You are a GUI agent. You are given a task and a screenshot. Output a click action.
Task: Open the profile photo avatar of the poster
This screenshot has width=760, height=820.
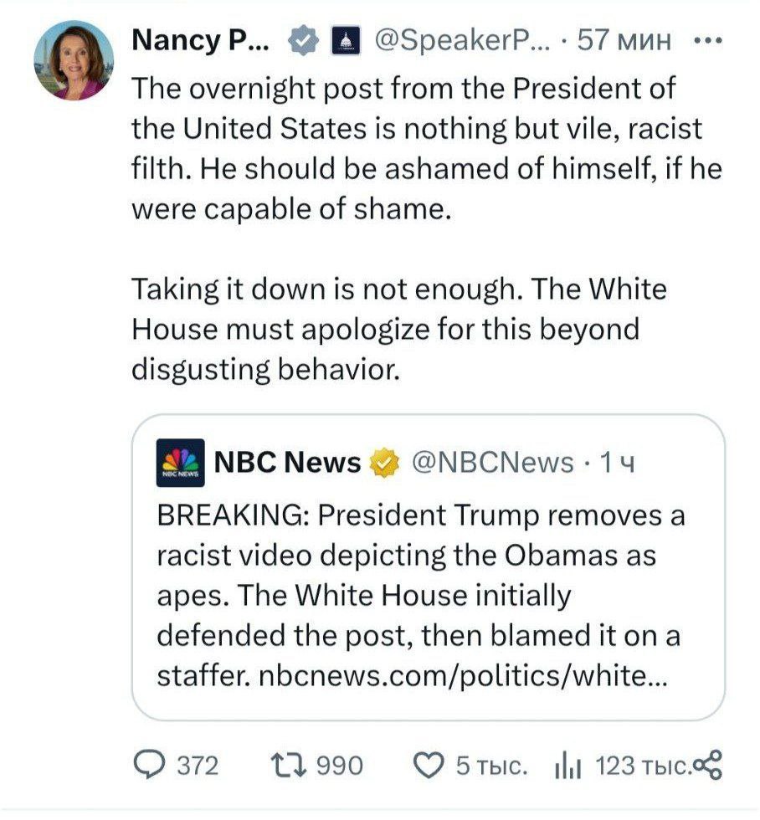(74, 61)
